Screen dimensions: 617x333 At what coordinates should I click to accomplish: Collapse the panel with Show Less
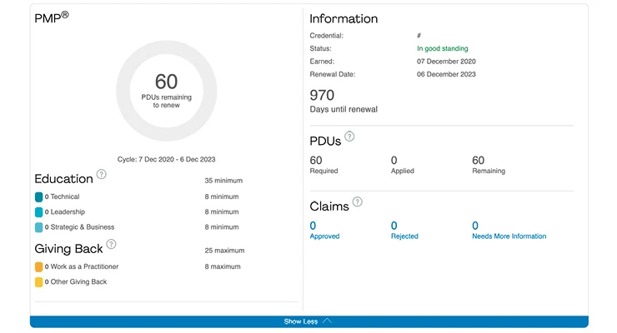coord(308,321)
